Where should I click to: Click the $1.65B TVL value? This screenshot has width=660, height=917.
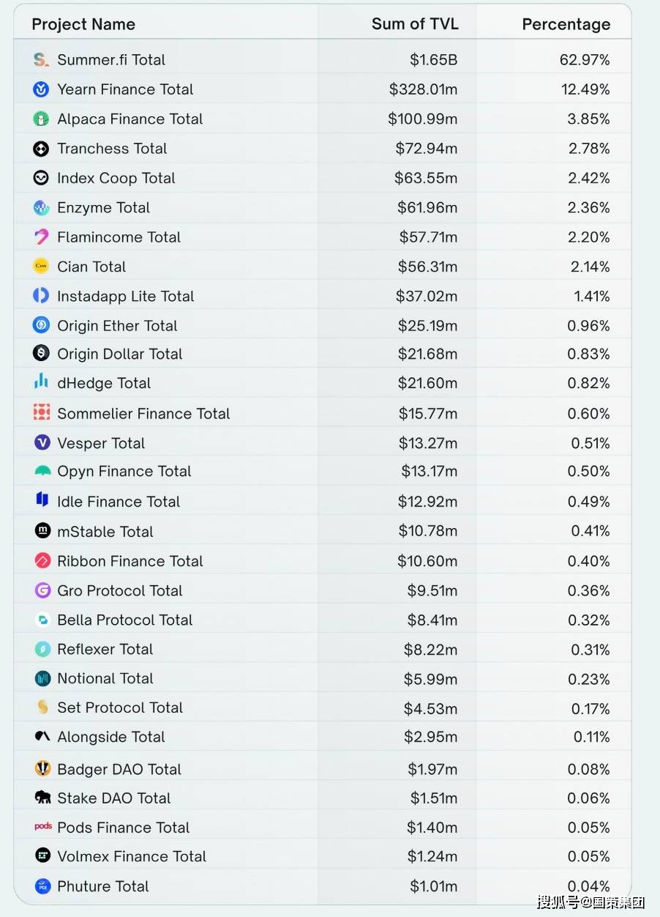click(433, 60)
